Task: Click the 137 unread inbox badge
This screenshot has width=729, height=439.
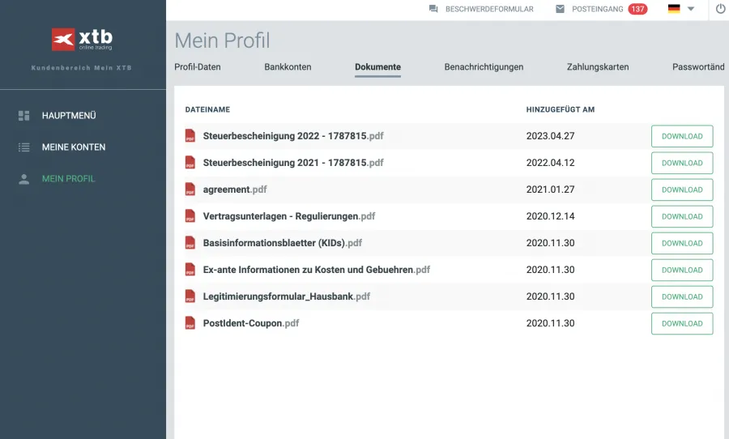Action: (637, 9)
